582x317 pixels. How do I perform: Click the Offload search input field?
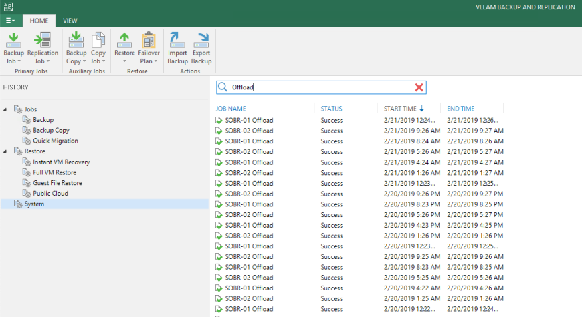[x=321, y=87]
